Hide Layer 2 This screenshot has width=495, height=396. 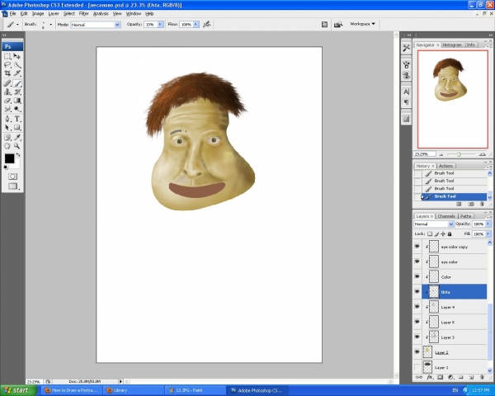coord(417,352)
